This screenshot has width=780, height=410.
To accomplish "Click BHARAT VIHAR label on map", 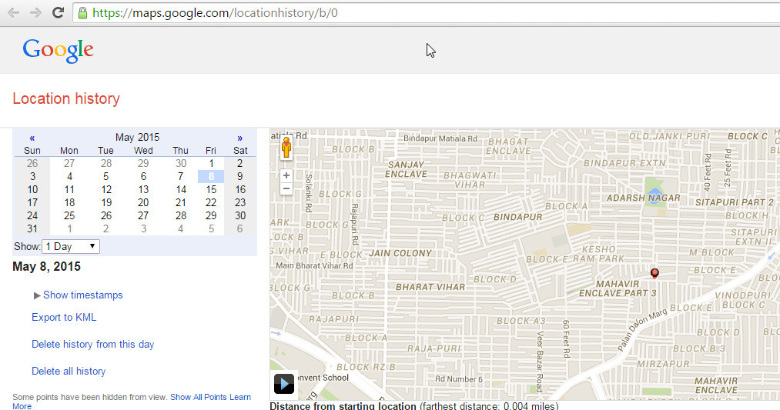I will coord(430,287).
